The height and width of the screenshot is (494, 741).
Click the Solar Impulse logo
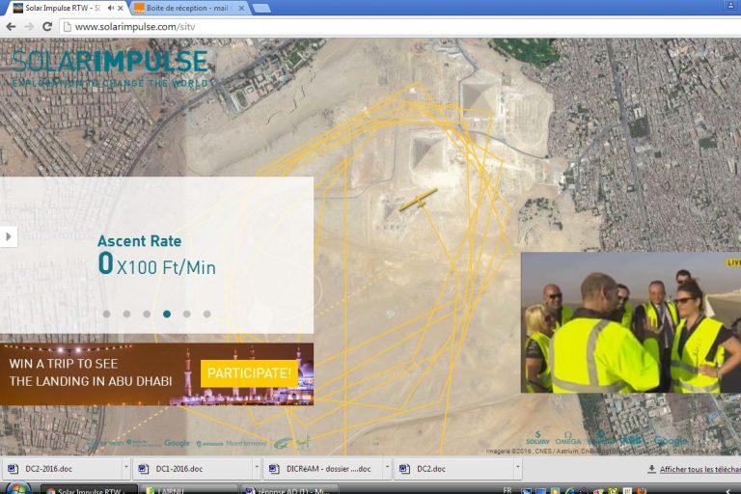pos(109,63)
